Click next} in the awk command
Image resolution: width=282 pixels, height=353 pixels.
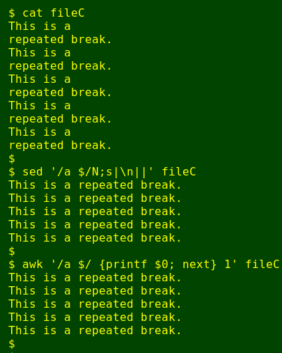[199, 265]
